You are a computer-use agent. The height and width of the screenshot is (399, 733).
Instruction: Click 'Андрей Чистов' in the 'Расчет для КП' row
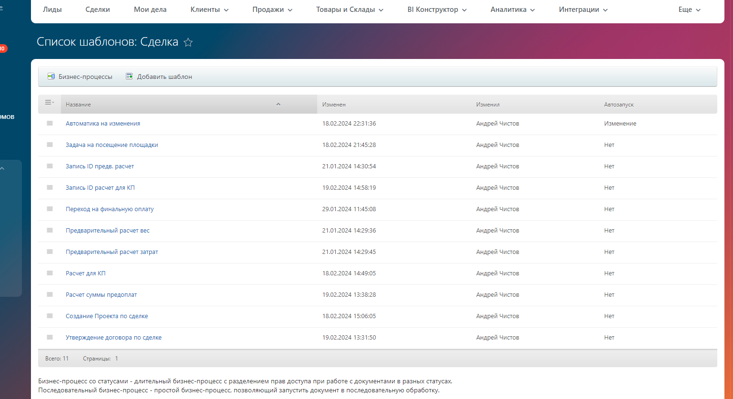coord(498,273)
